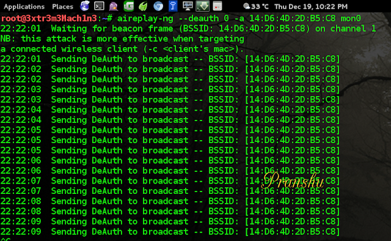Click the "Waiting for beacon frame" text

(x=112, y=29)
